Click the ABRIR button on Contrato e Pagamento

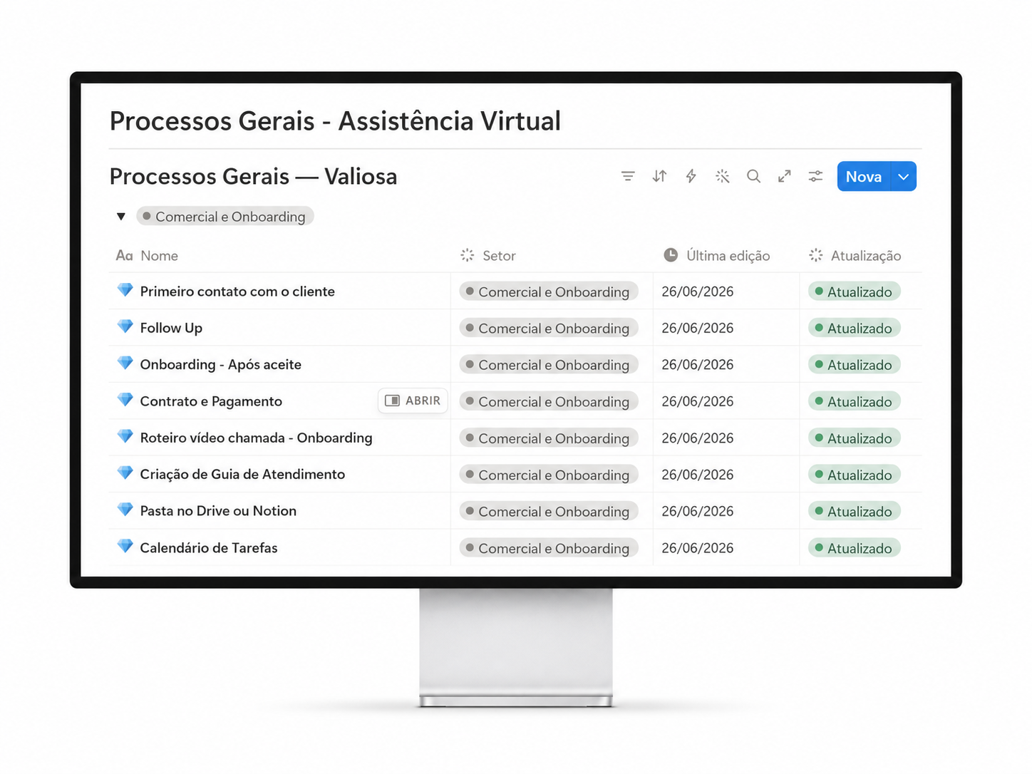(x=413, y=401)
